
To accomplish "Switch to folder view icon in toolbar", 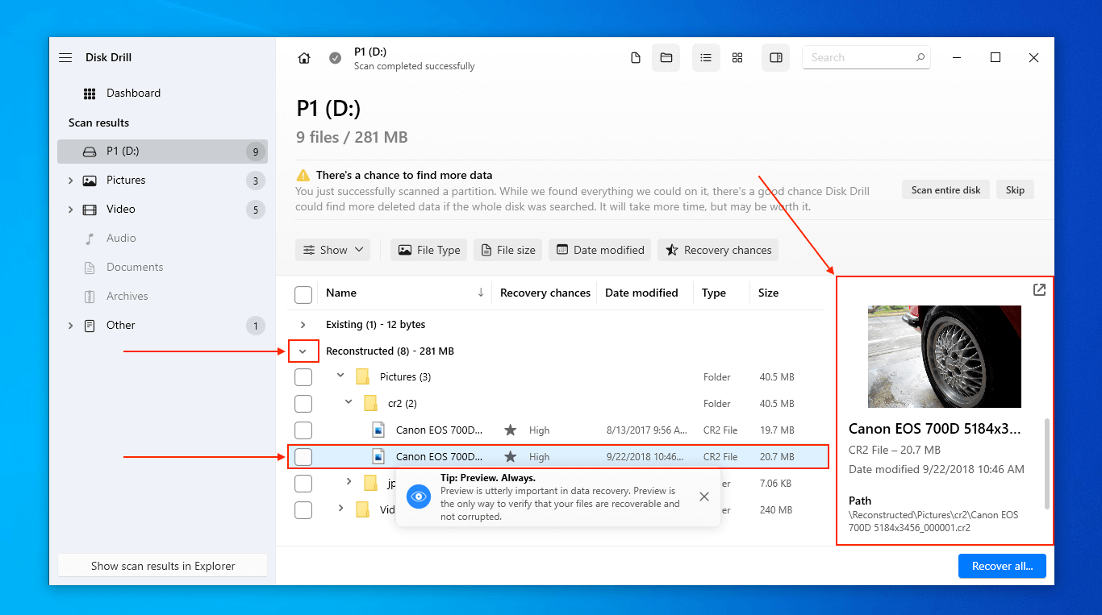I will click(666, 58).
